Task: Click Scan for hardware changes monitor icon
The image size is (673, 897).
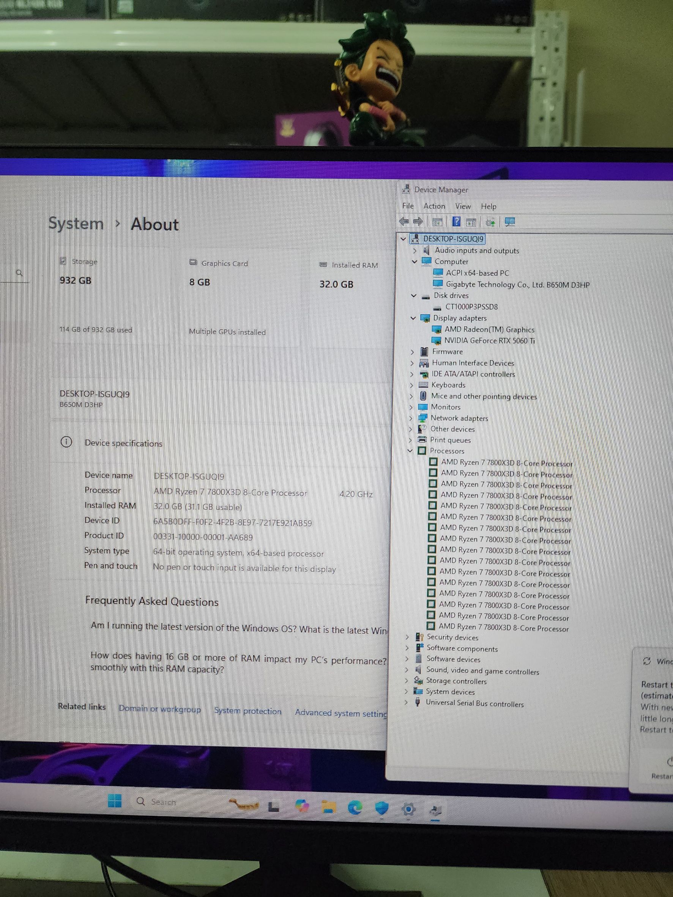Action: [509, 222]
